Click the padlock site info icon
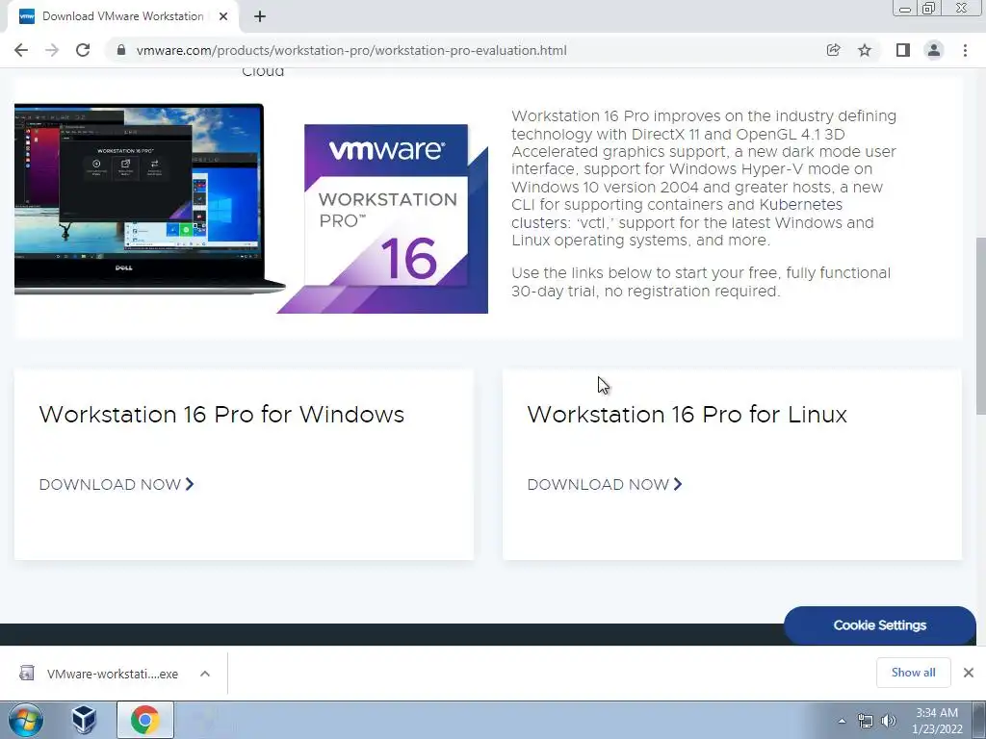Screen dimensions: 986x739 (121, 50)
